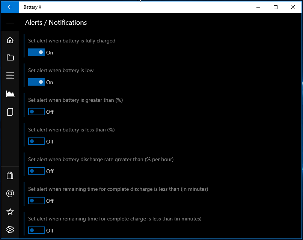Open the rounded page icon in sidebar
This screenshot has width=303, height=240.
tap(10, 112)
